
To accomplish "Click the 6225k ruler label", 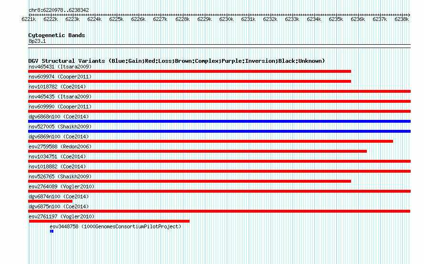I will 116,19.
